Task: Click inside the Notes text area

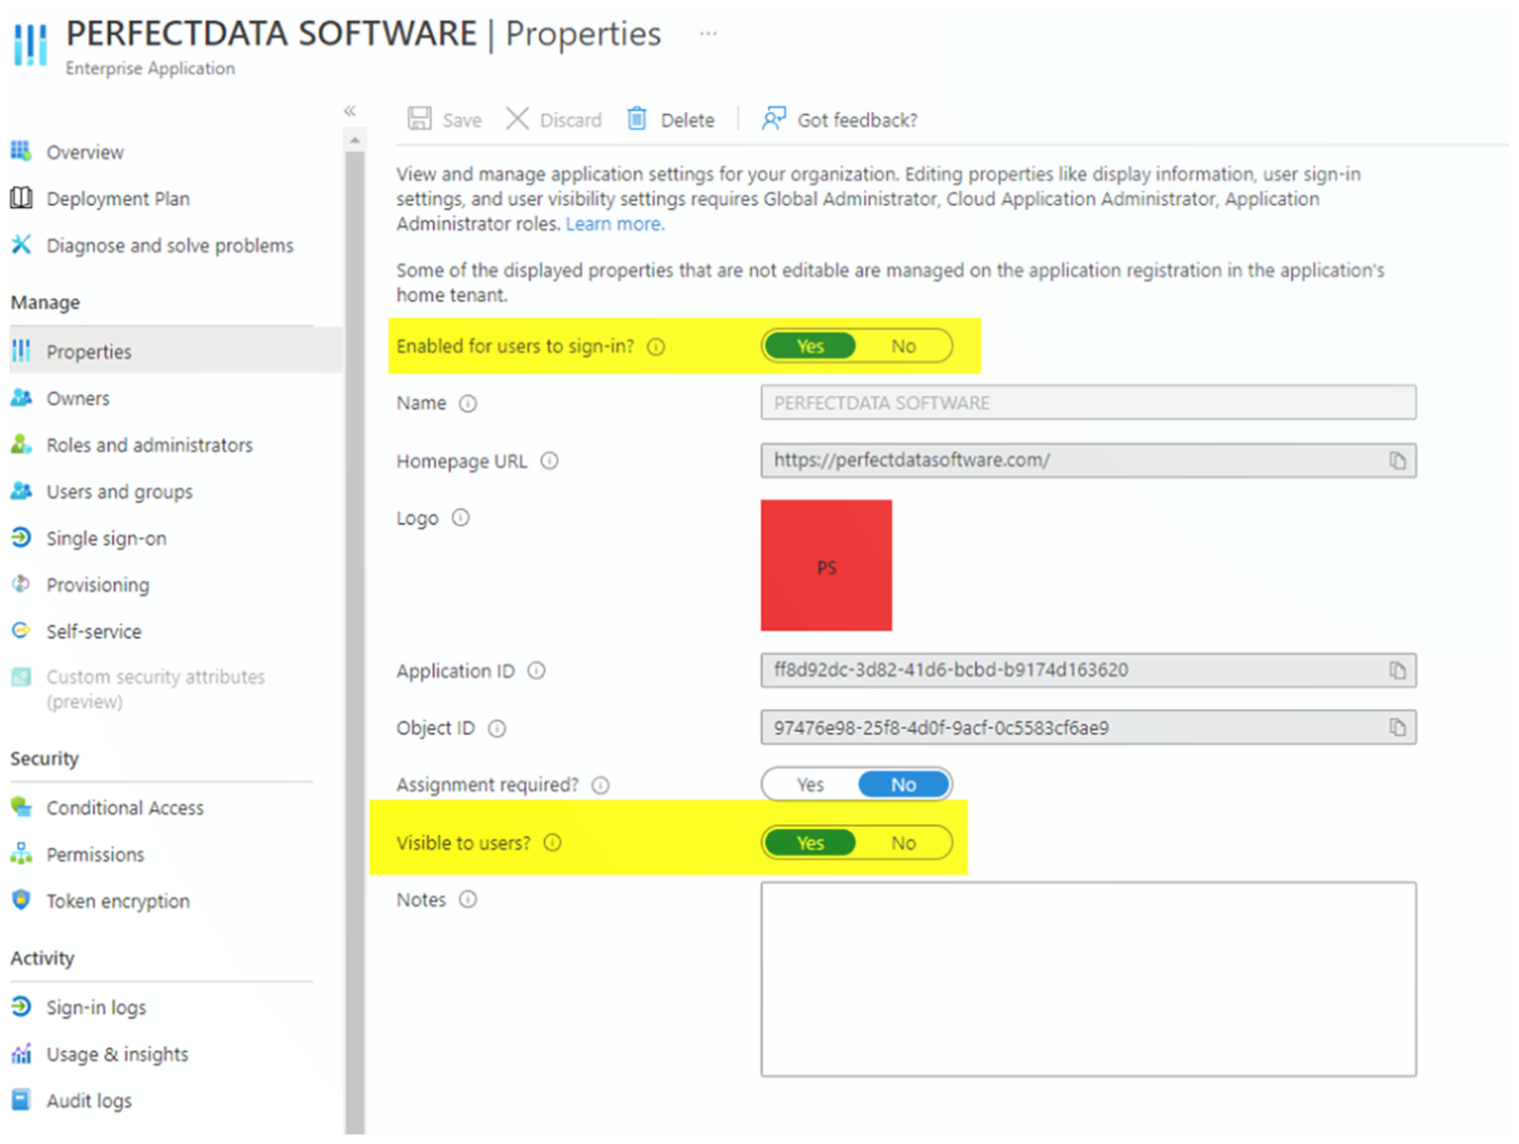Action: [1088, 979]
